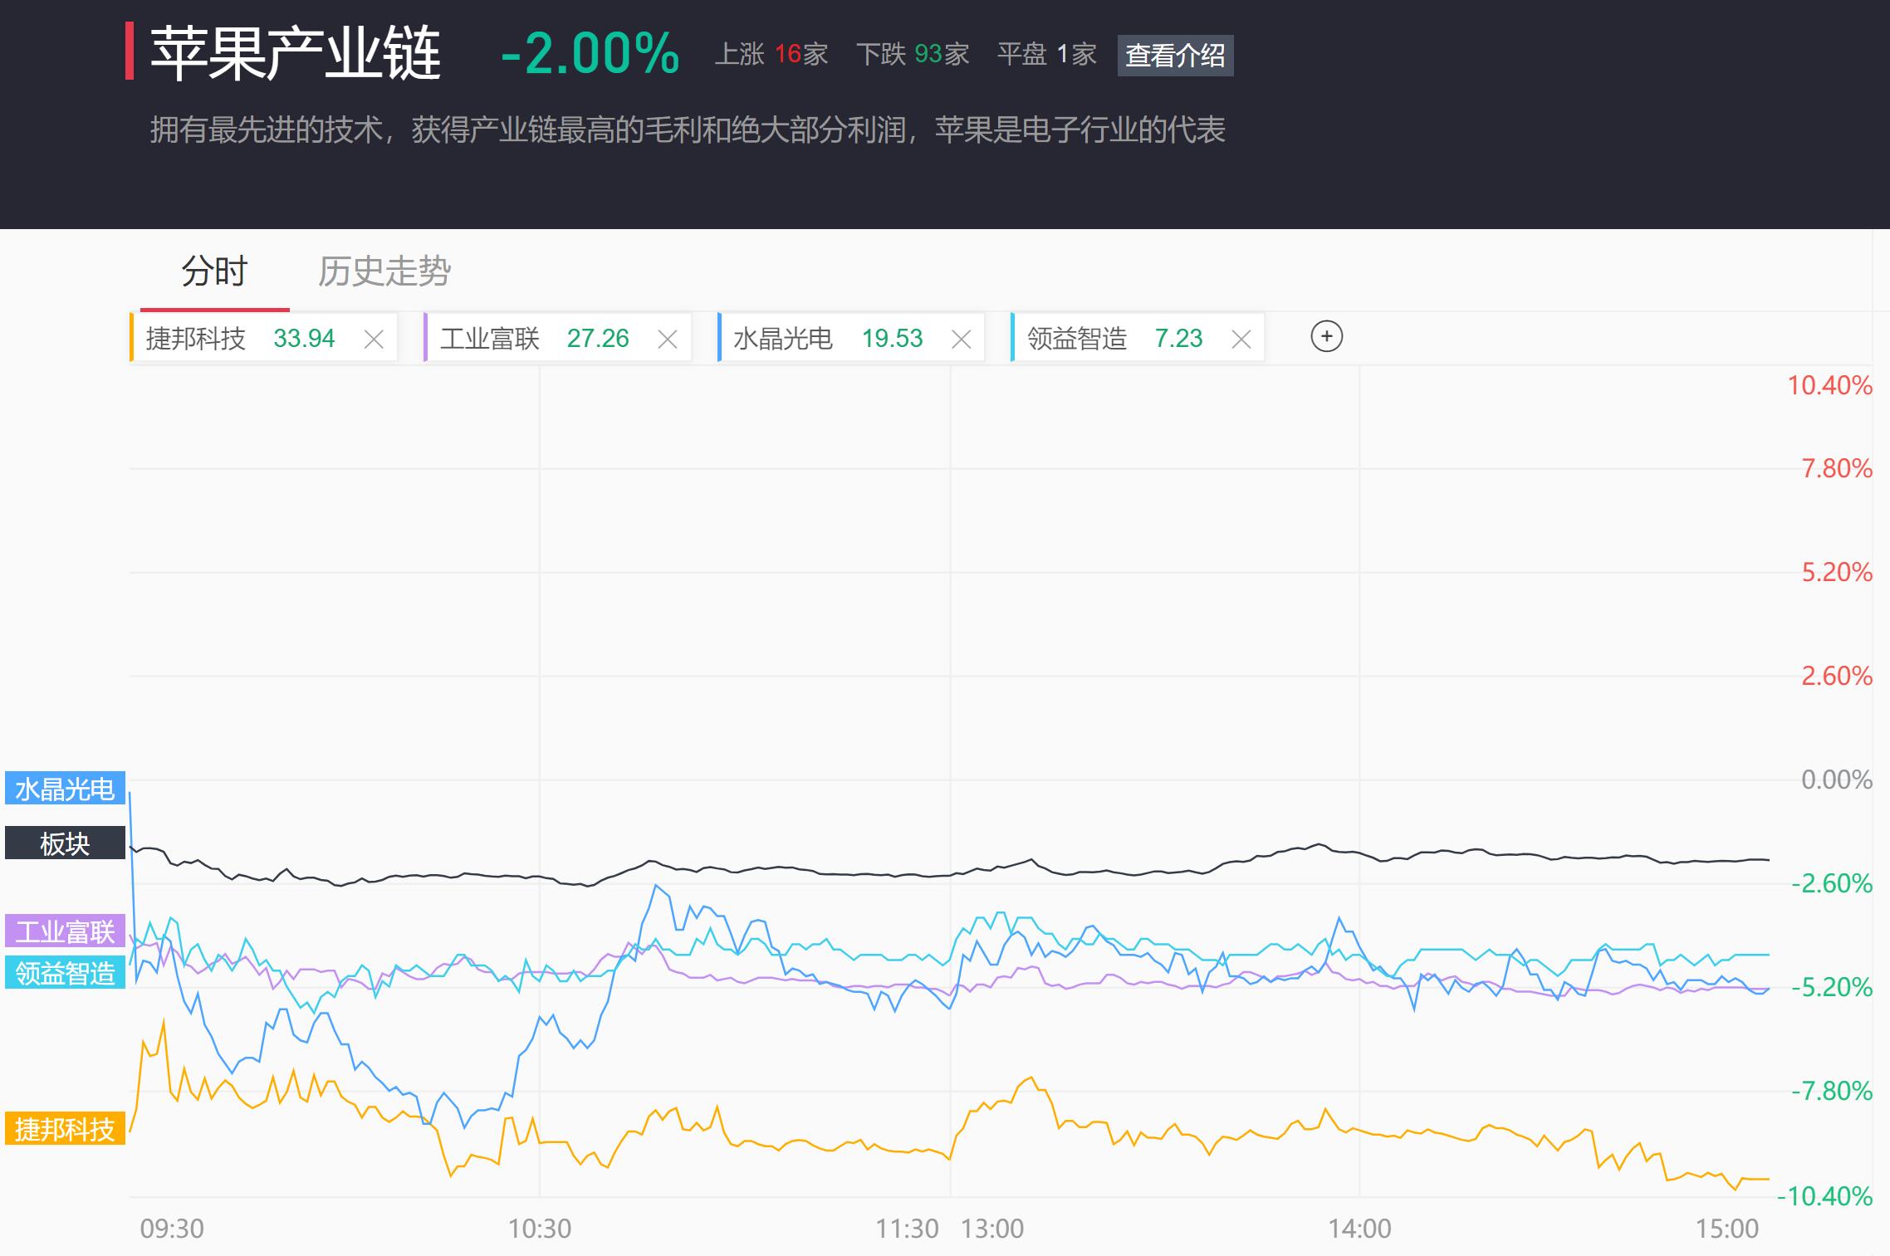The image size is (1890, 1256).
Task: Toggle the 捷邦科技 chart line label
Action: (65, 1129)
